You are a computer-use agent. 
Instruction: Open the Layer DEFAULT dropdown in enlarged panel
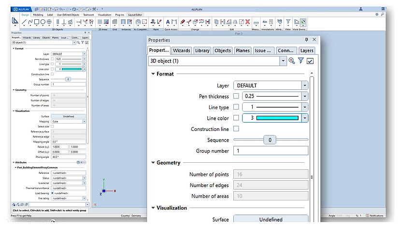(304, 85)
